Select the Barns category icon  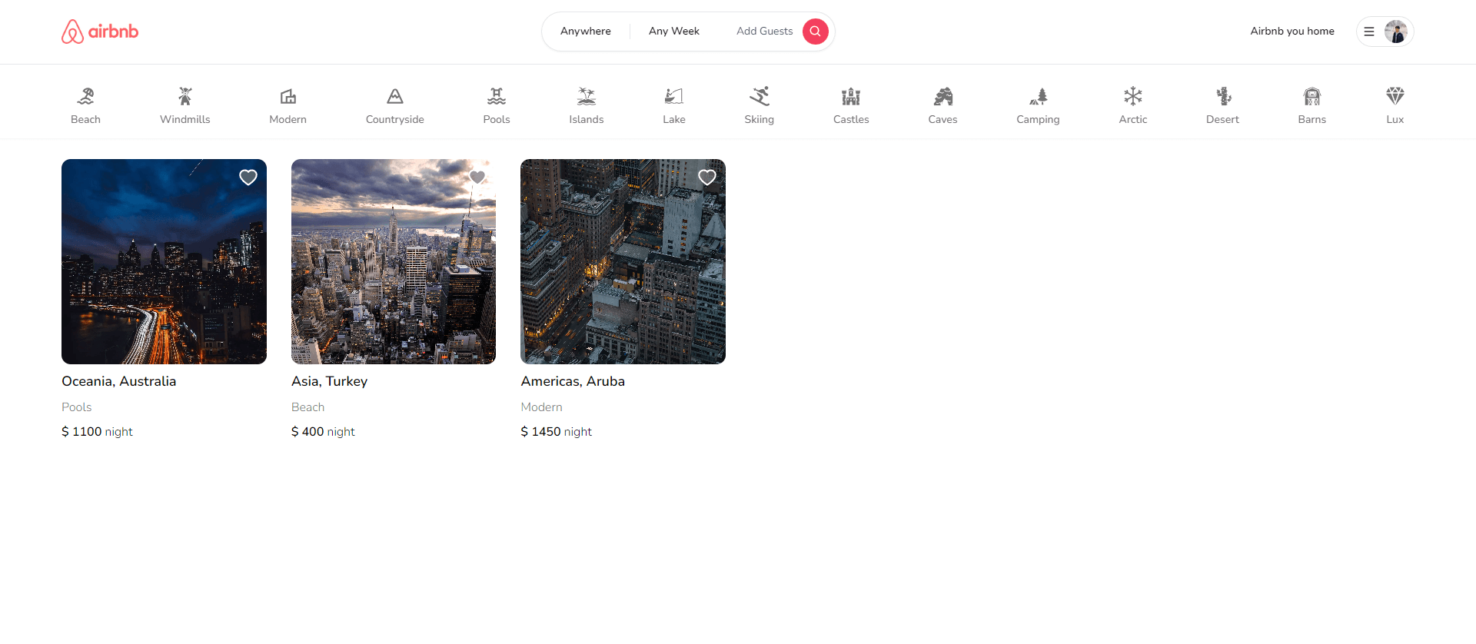point(1312,96)
